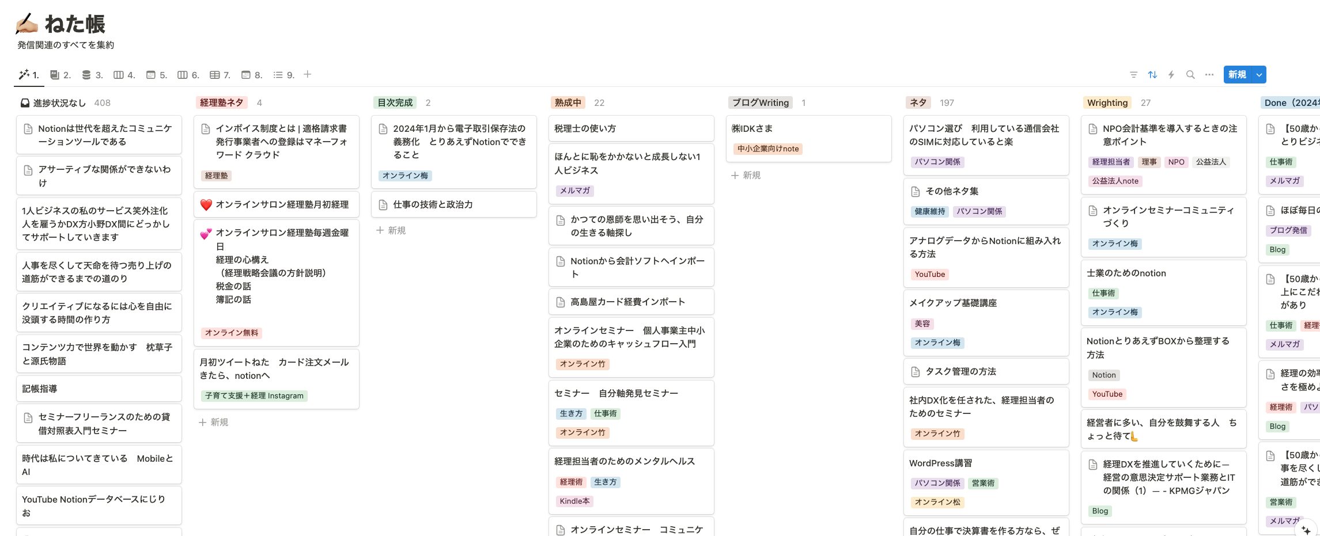The width and height of the screenshot is (1320, 536).
Task: Open page icon on 経理DXを推進 card
Action: [1093, 465]
